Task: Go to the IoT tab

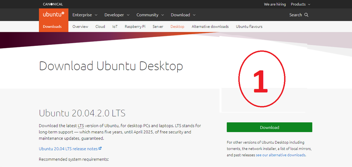Action: pyautogui.click(x=115, y=26)
